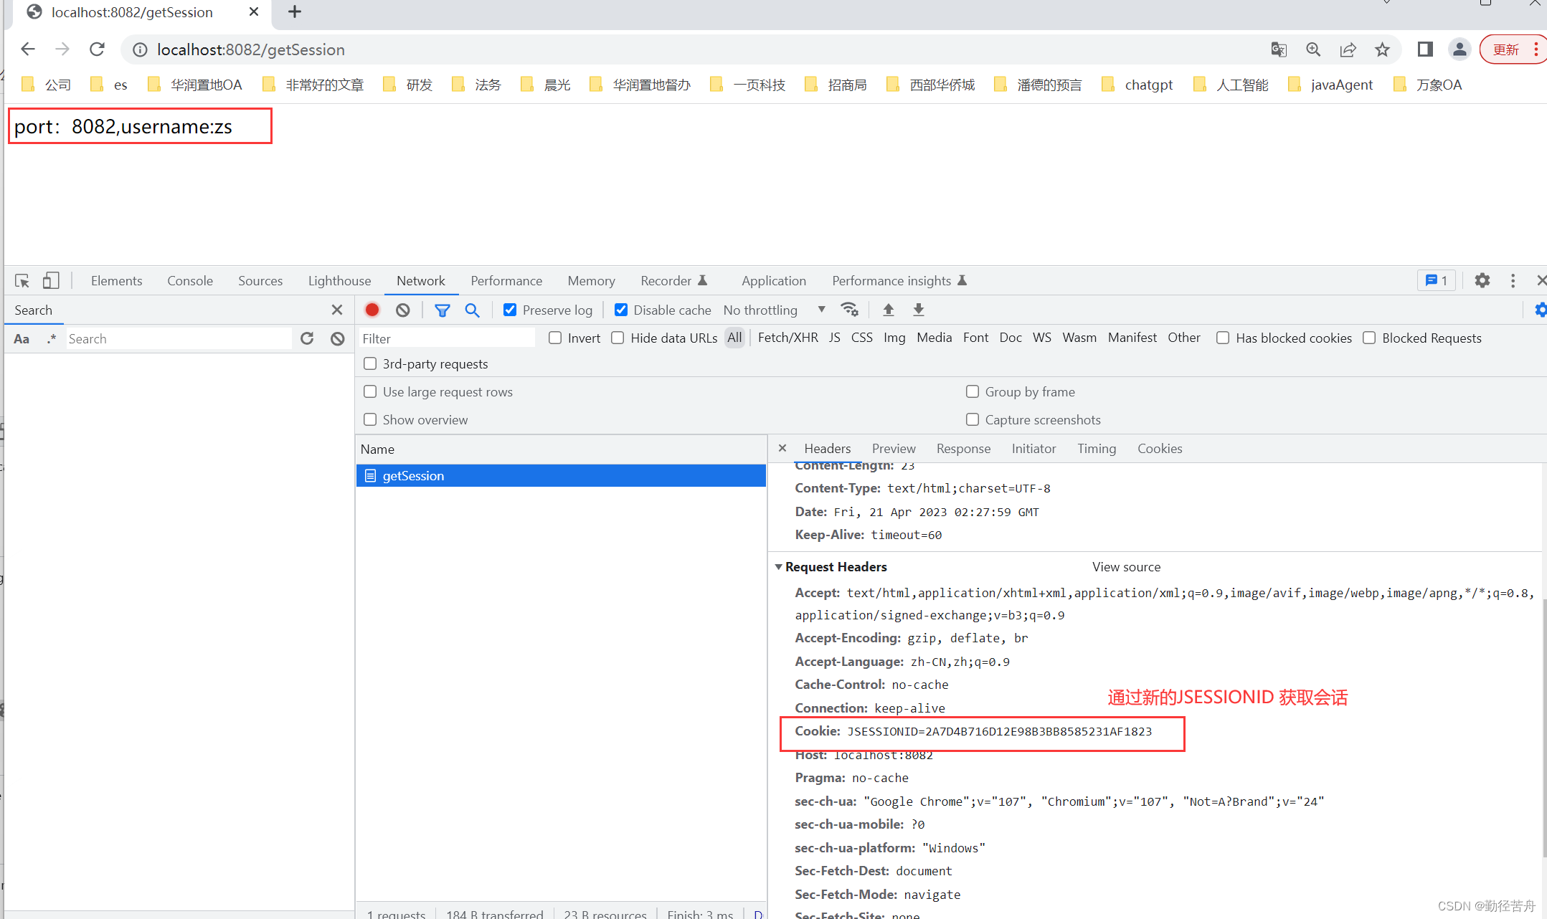
Task: Export HAR file with download arrow
Action: point(919,310)
